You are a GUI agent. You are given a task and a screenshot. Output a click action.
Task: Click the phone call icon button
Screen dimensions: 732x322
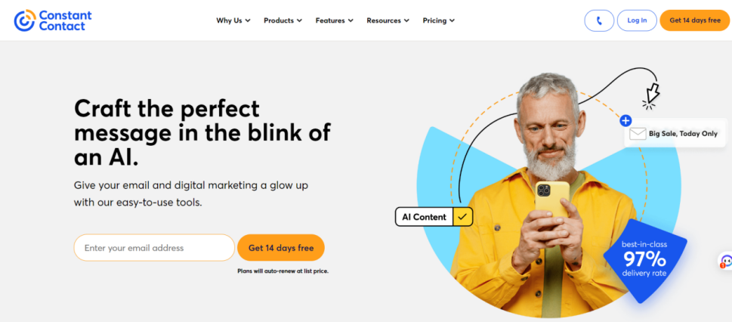[599, 20]
